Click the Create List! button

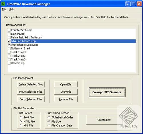click(104, 120)
